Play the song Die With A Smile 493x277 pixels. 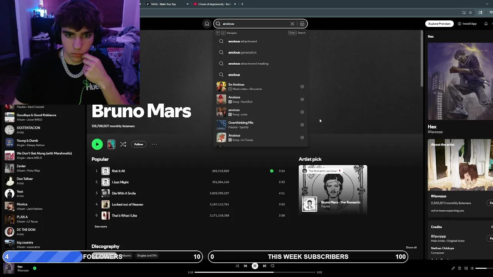124,193
